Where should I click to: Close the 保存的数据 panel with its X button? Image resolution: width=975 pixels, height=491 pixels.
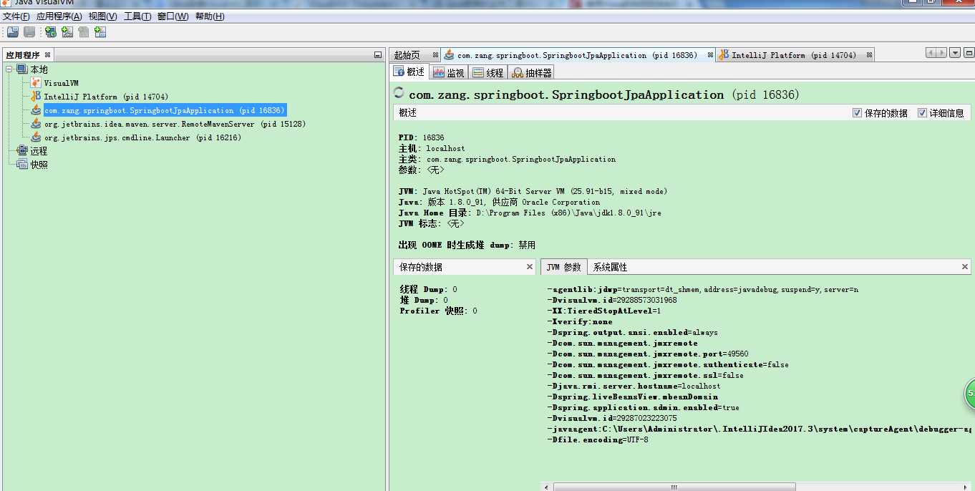click(529, 266)
